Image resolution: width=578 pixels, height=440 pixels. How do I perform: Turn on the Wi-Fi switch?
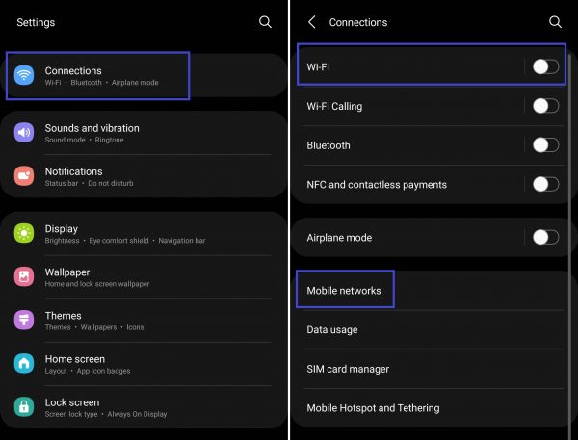[545, 66]
